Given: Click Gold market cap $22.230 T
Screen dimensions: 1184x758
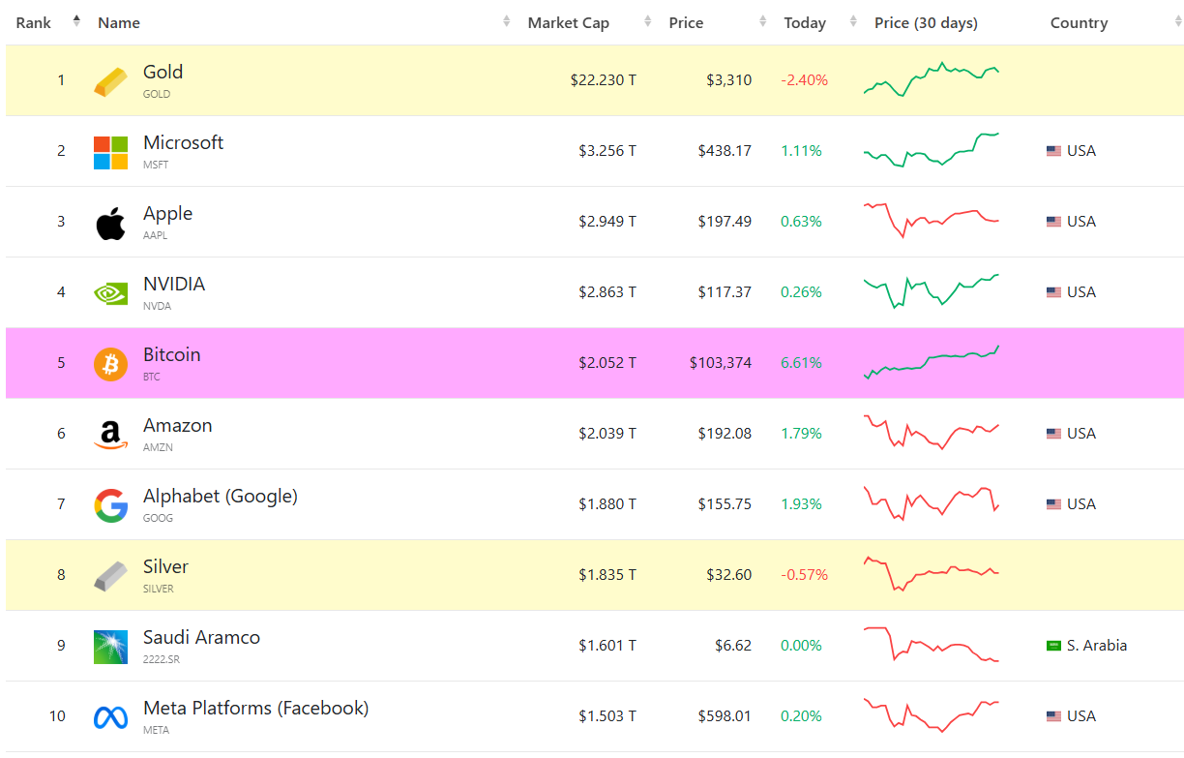Looking at the screenshot, I should tap(604, 80).
